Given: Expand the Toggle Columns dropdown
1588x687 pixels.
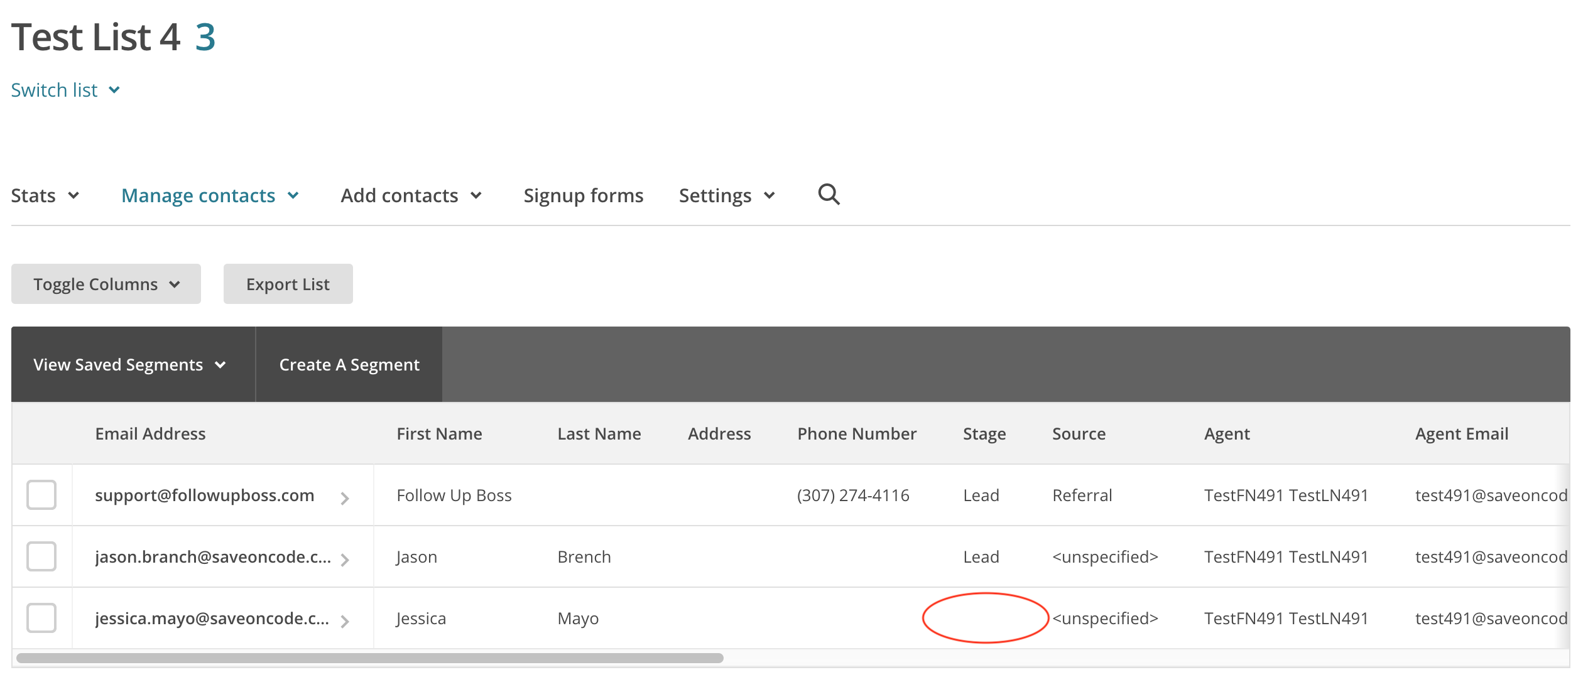Looking at the screenshot, I should [x=106, y=284].
